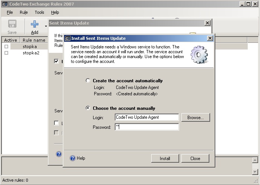260x185 pixels.
Task: Toggle the checked checkbox in Sent Items Update window
Action: [56, 61]
